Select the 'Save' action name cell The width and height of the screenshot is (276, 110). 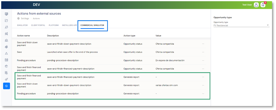(20, 52)
